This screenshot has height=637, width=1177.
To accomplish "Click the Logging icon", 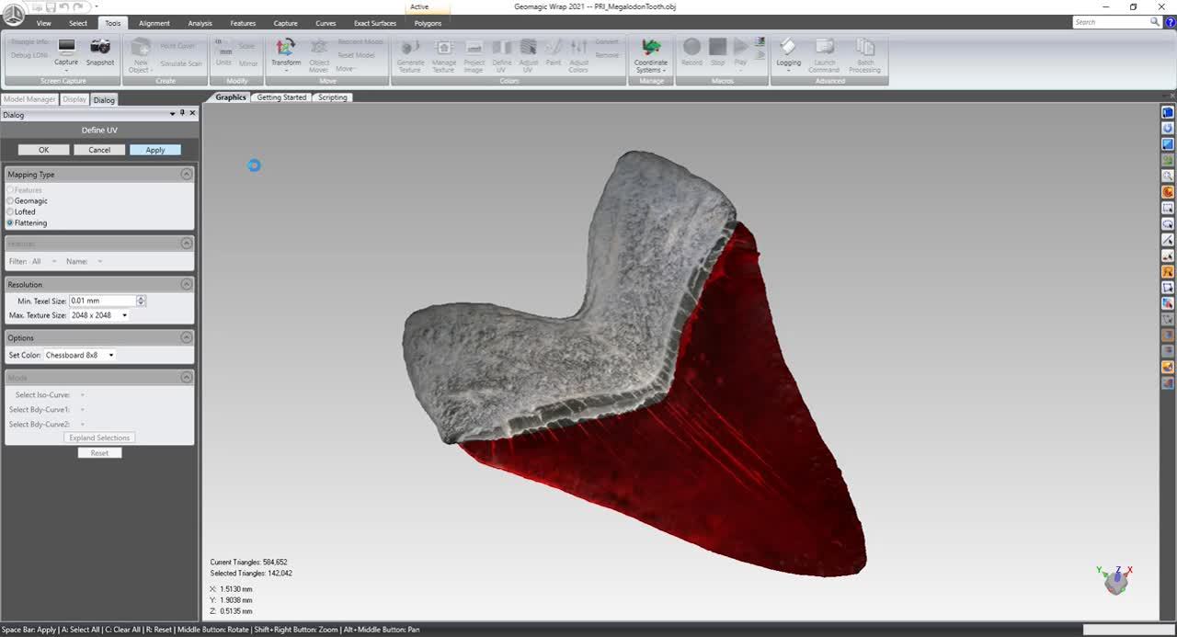I will coord(788,48).
